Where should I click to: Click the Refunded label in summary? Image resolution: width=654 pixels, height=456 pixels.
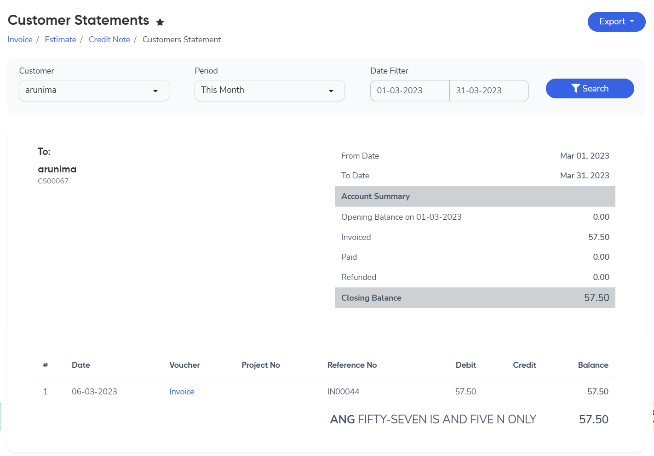(x=359, y=277)
